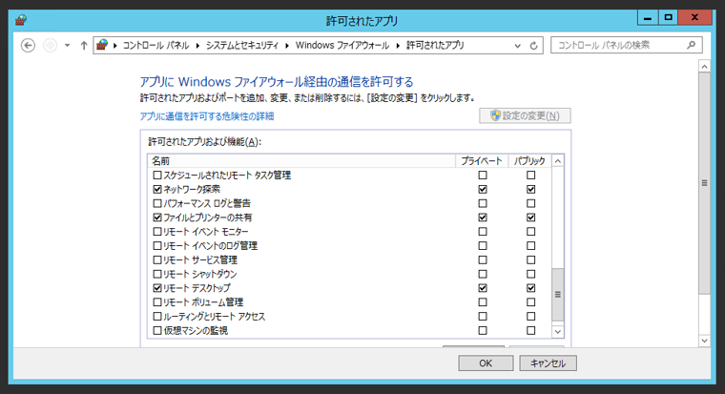Screen dimensions: 725x394
Task: Open アプリに通信を許可する危険性の詳細 link
Action: (x=207, y=116)
